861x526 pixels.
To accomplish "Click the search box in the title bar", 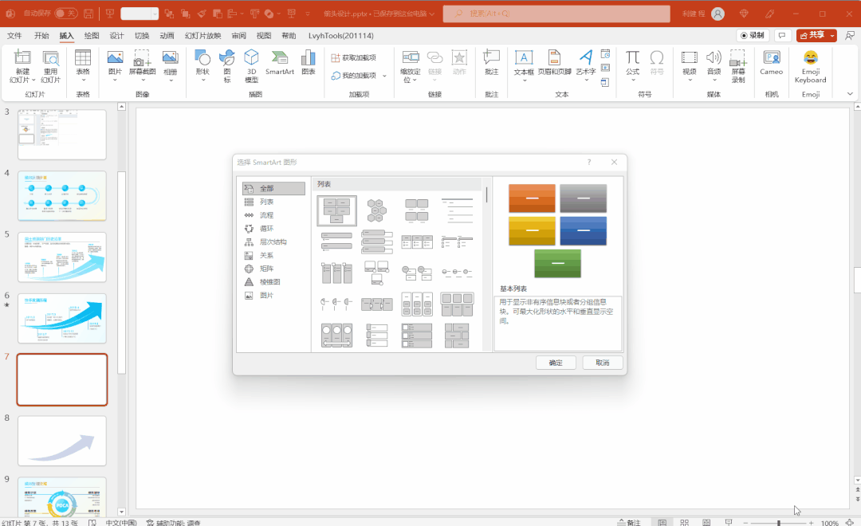I will (556, 14).
